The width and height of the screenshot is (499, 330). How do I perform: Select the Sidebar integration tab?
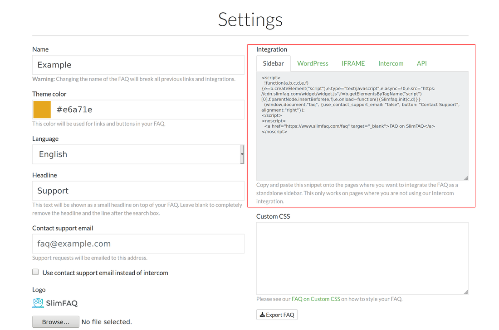(x=273, y=63)
